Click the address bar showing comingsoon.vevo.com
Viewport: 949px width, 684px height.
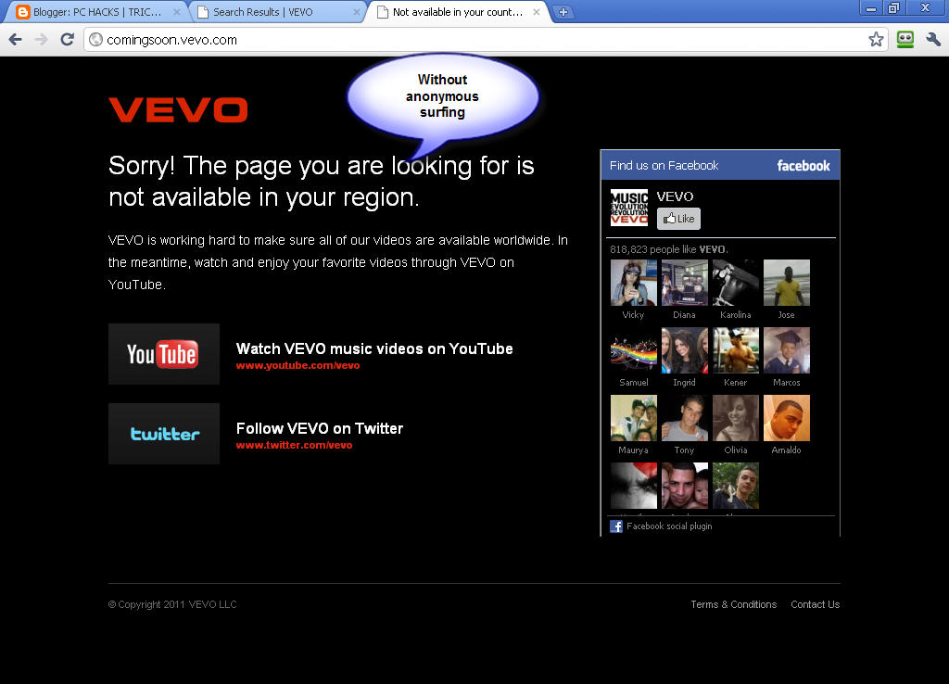(x=484, y=40)
